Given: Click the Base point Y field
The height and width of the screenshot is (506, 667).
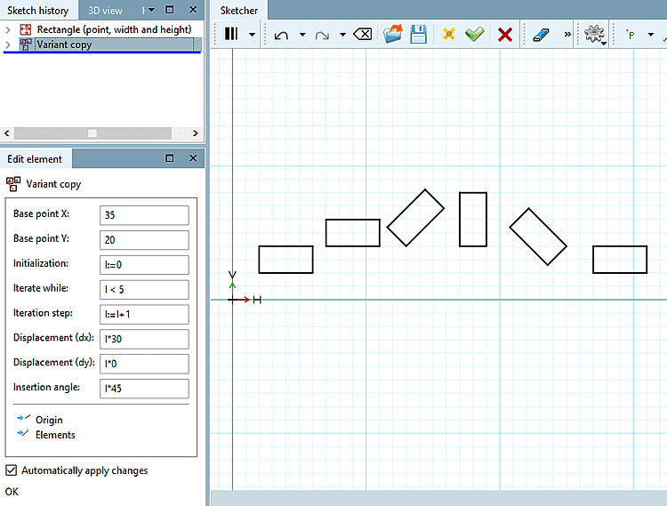Looking at the screenshot, I should click(144, 240).
